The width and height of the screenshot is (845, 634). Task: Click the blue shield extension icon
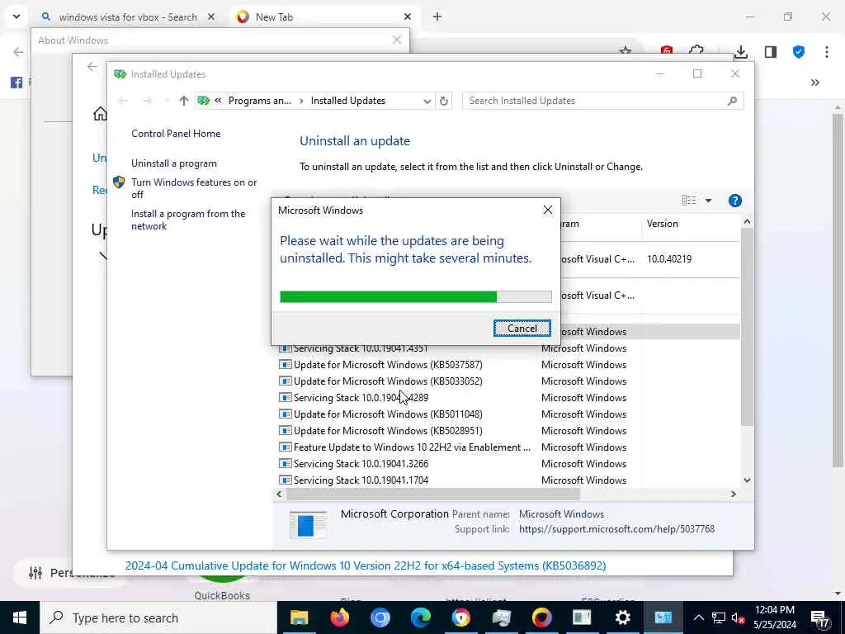point(799,52)
